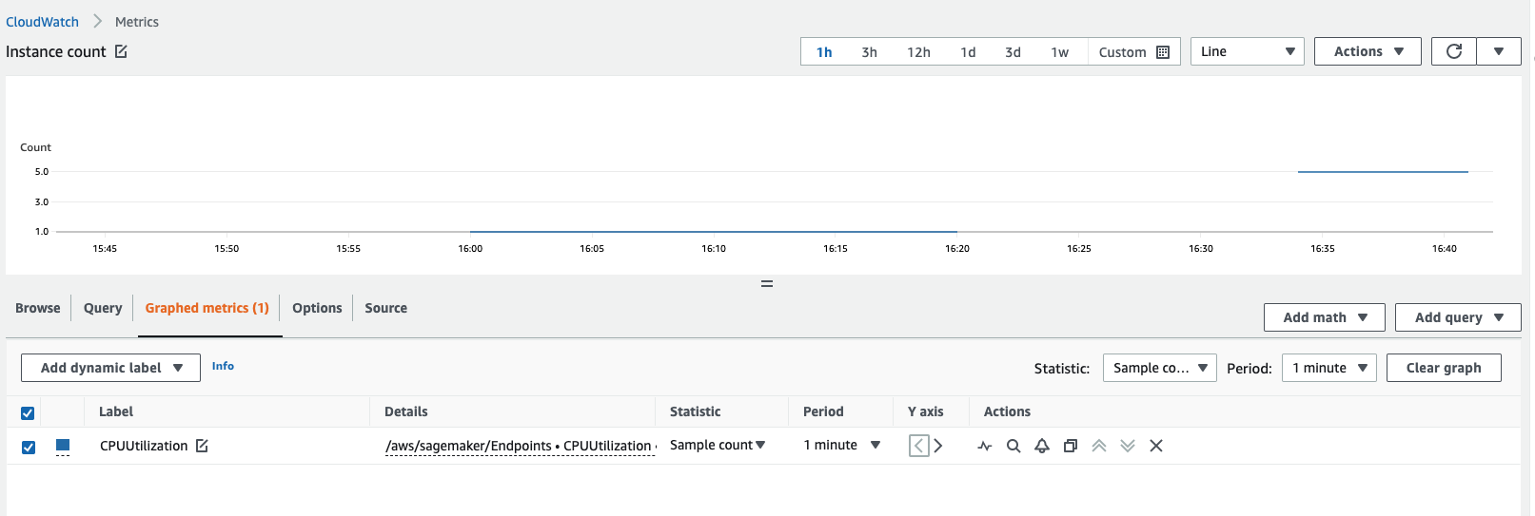Remove the CPUUtilization metric with X icon
This screenshot has width=1535, height=516.
click(x=1156, y=446)
